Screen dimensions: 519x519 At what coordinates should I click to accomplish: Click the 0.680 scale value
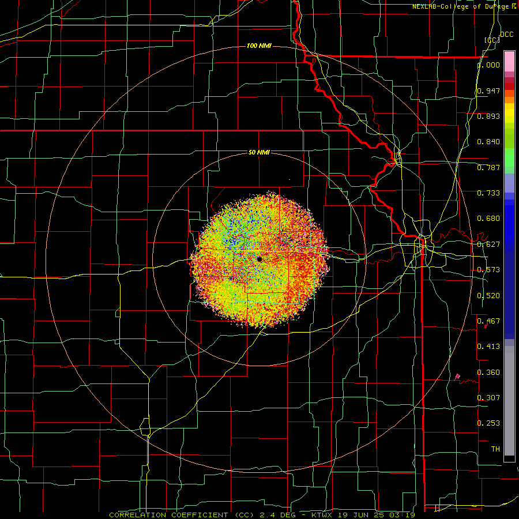[x=488, y=219]
